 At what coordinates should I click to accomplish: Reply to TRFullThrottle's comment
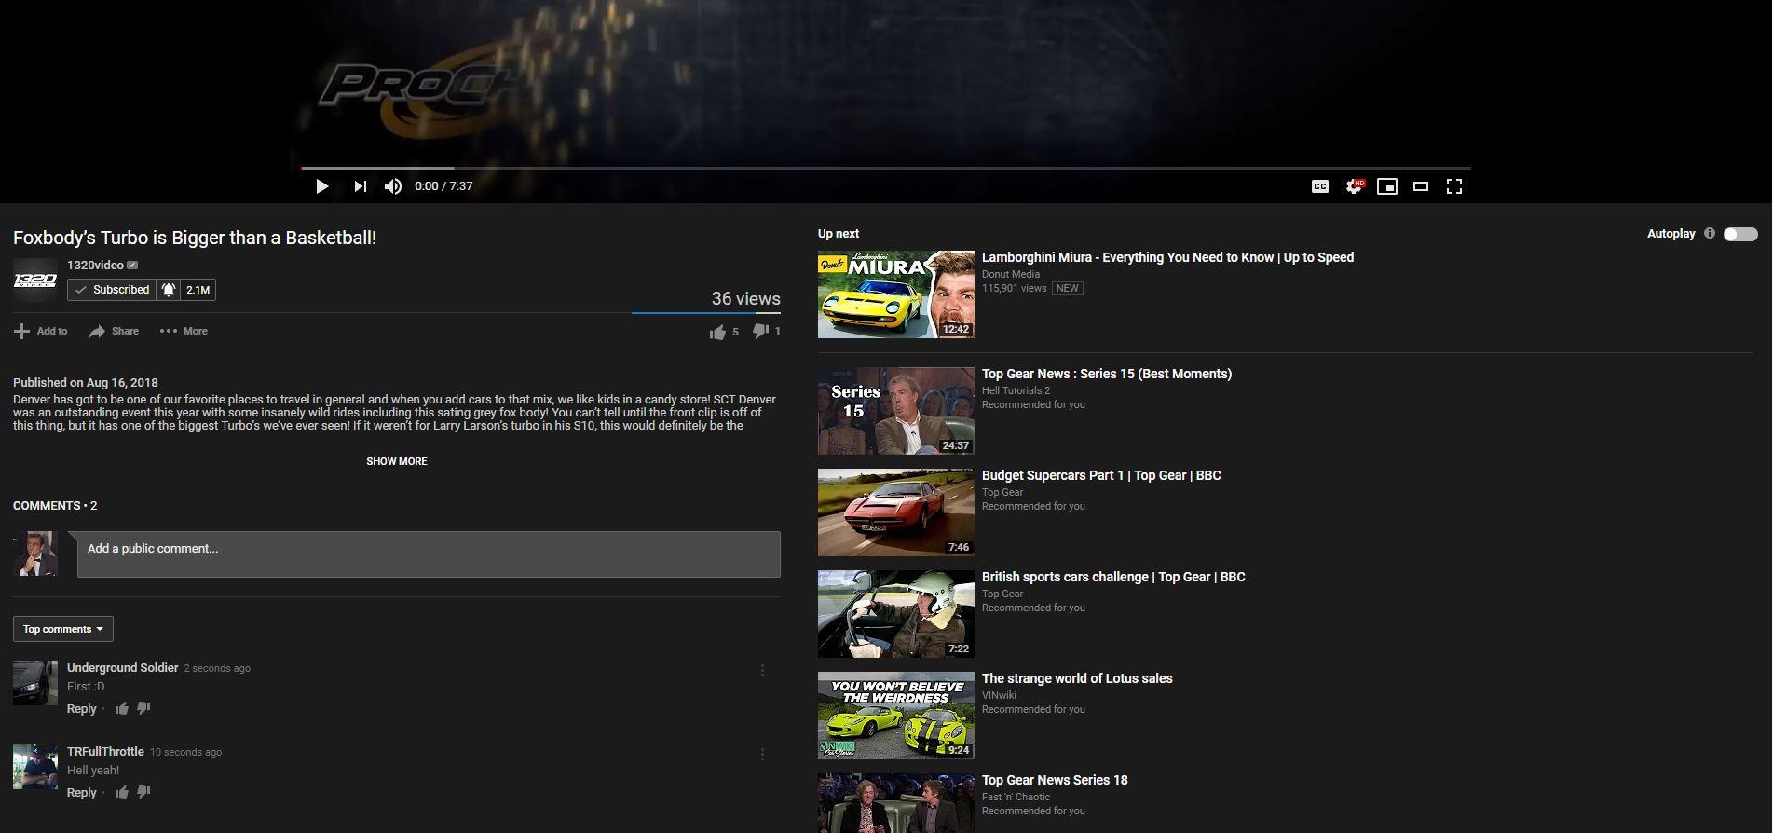pyautogui.click(x=81, y=793)
